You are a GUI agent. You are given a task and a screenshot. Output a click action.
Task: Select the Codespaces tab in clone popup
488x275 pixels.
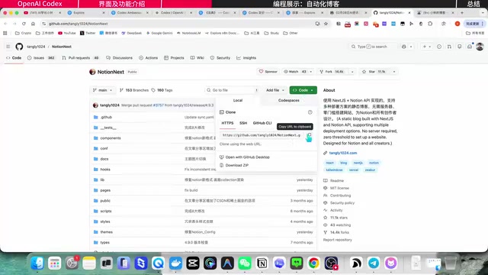[288, 100]
